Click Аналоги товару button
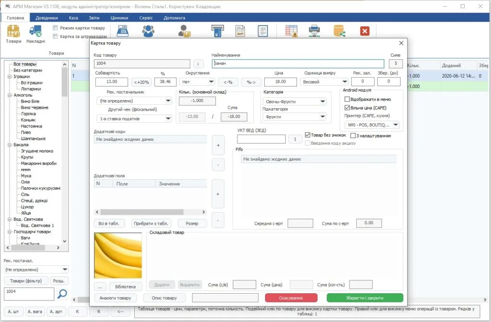 click(115, 298)
